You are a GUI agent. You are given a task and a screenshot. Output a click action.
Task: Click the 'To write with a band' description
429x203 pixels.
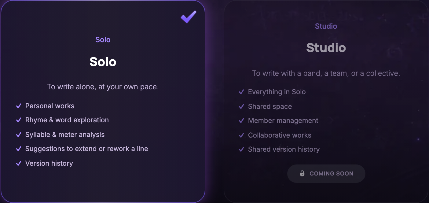tap(326, 73)
